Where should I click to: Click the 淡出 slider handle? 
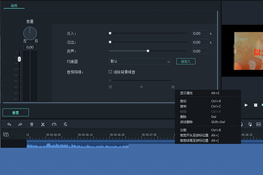click(x=110, y=42)
